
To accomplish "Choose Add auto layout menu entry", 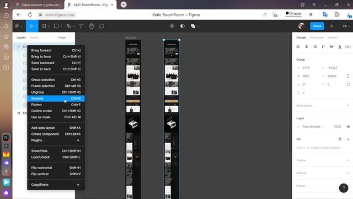I will (x=56, y=128).
